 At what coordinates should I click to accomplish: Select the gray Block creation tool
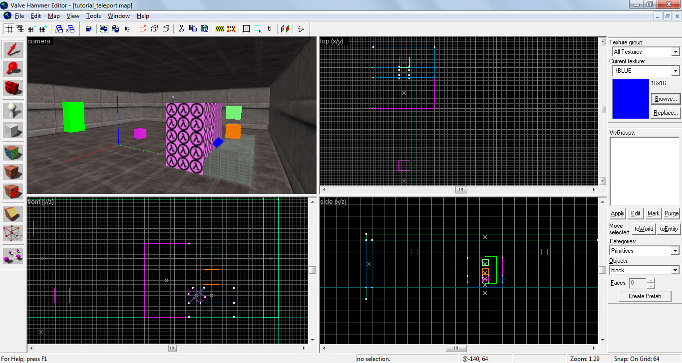pyautogui.click(x=13, y=130)
